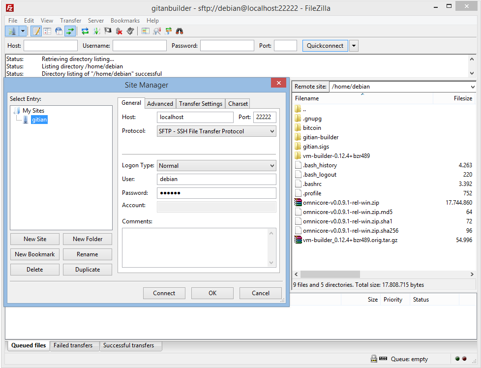Toggle the filename filters icon
Image resolution: width=481 pixels, height=368 pixels.
[x=145, y=31]
